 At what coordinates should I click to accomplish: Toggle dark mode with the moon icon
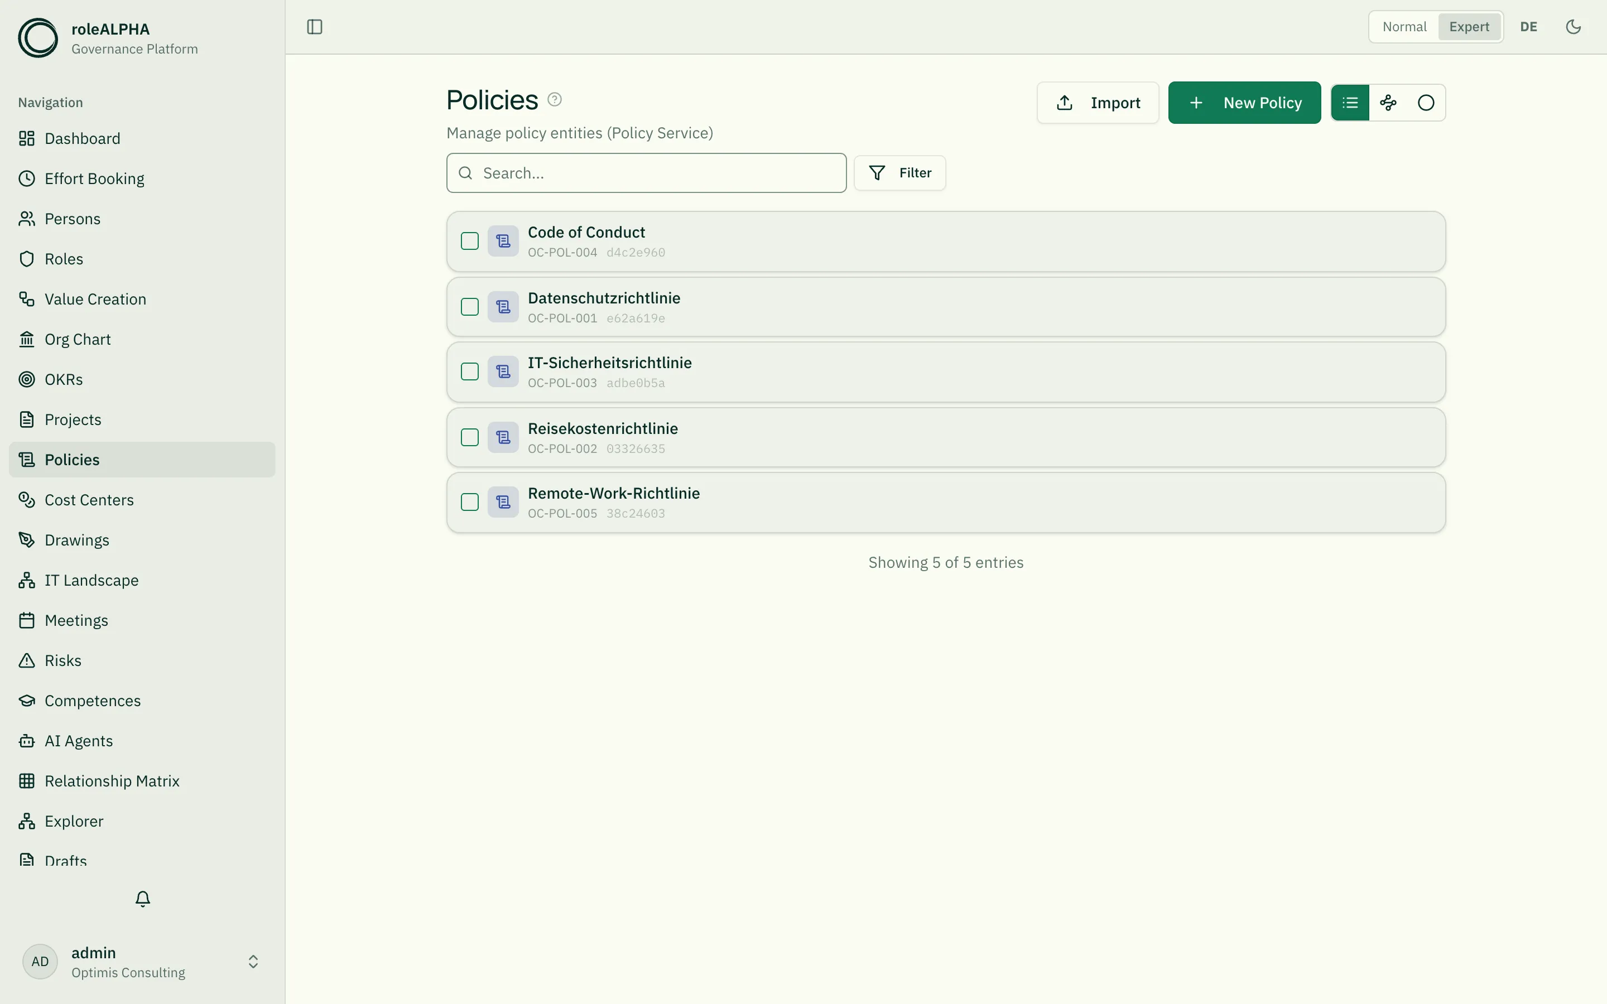tap(1573, 27)
